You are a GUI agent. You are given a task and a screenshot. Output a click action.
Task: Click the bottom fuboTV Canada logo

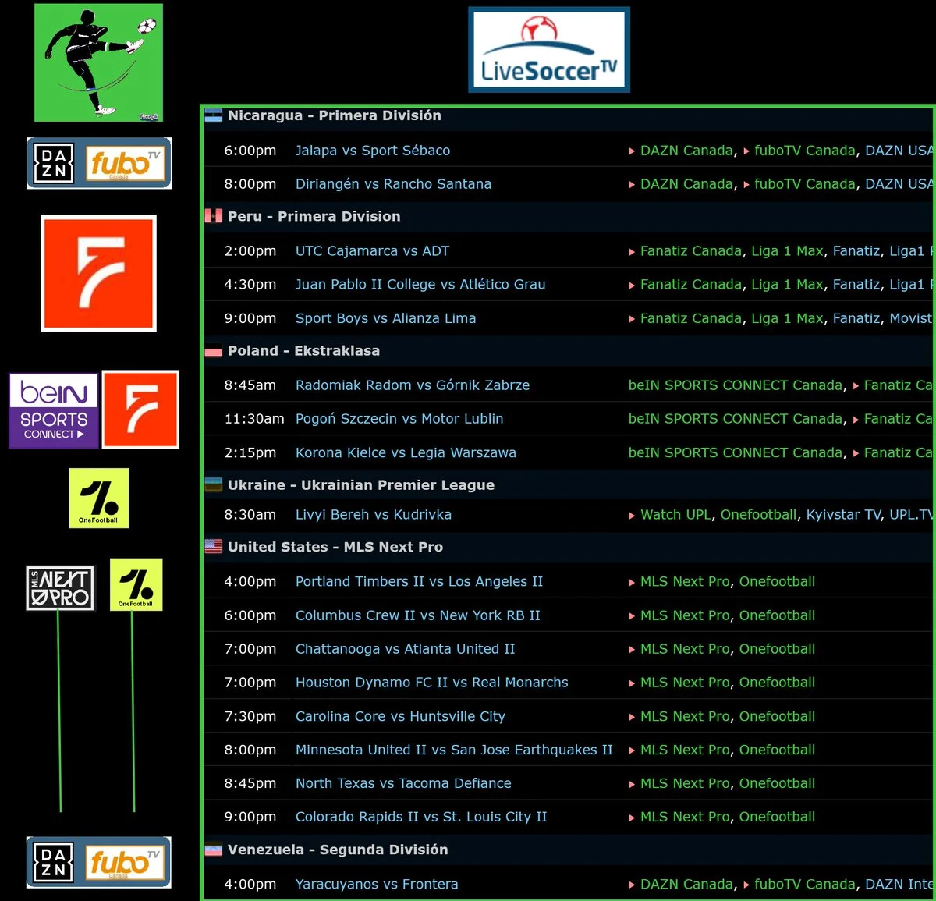click(125, 863)
